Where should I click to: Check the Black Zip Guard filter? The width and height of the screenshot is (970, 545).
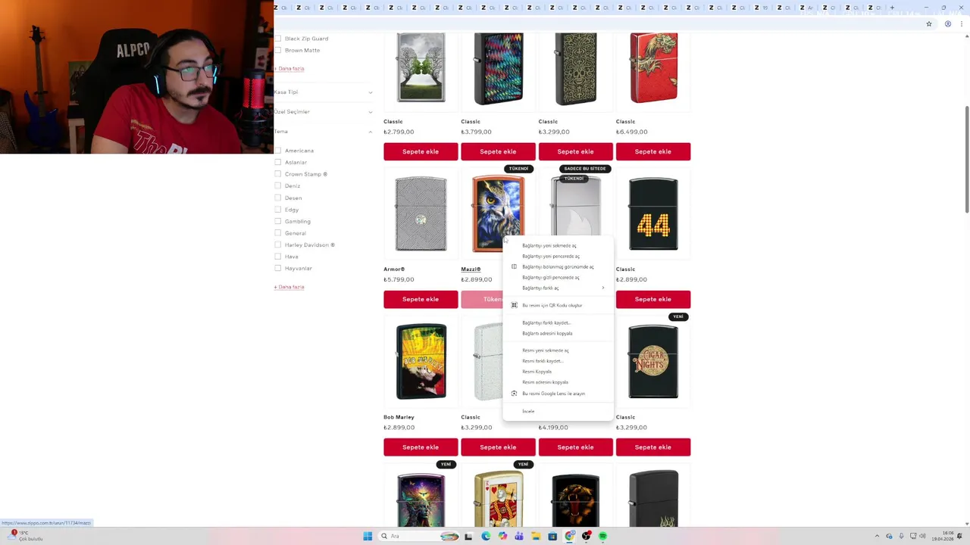point(278,39)
